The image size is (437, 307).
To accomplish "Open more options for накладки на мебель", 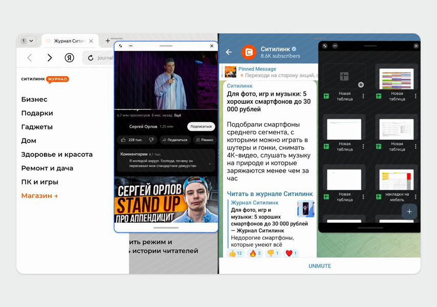I will point(416,197).
